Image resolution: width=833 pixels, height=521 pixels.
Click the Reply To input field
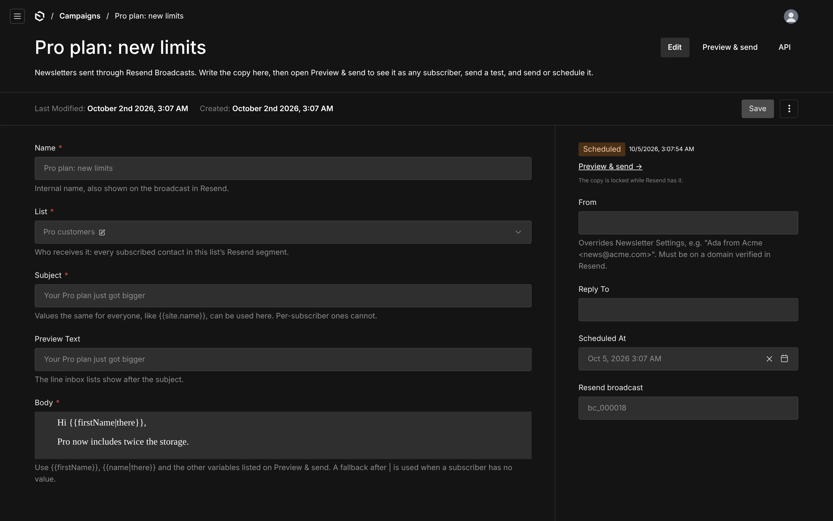click(688, 310)
